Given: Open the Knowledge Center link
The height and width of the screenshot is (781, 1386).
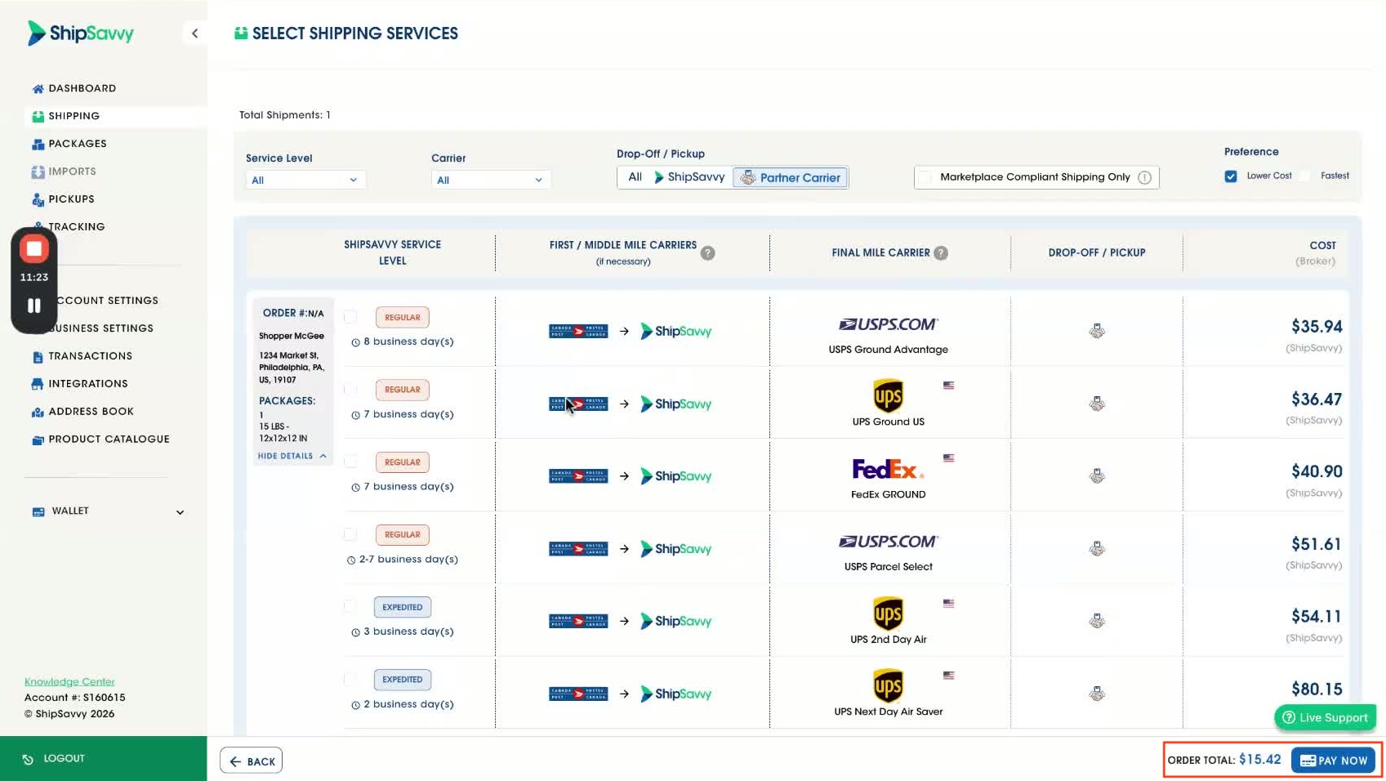Looking at the screenshot, I should 69,681.
